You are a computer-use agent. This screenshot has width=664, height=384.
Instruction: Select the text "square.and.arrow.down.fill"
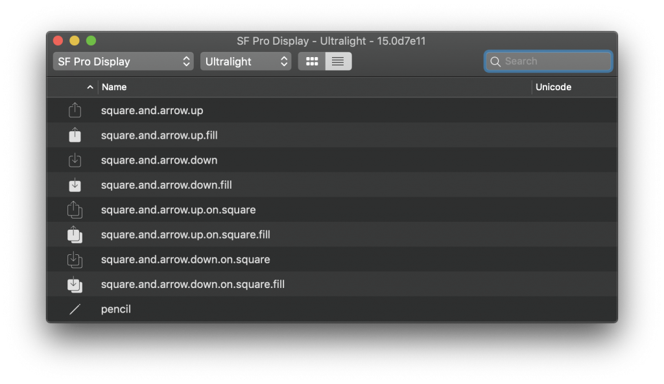pos(167,185)
